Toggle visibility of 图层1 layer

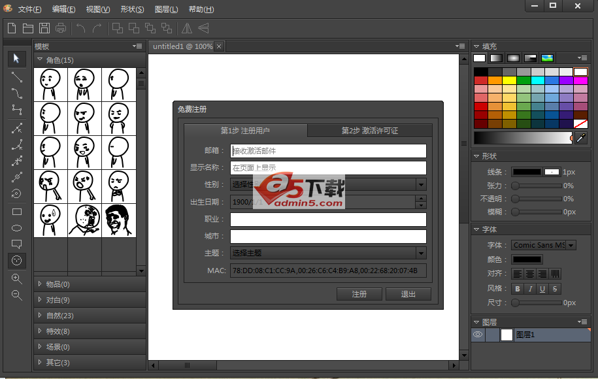coord(478,335)
